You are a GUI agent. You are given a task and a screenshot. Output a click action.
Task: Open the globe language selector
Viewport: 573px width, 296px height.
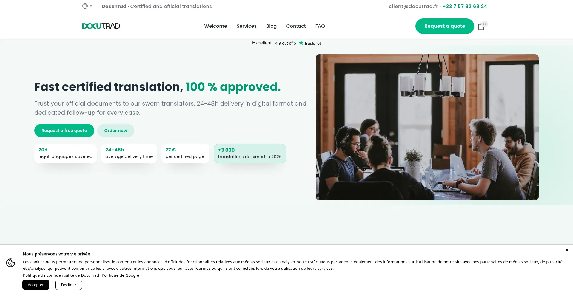[85, 6]
